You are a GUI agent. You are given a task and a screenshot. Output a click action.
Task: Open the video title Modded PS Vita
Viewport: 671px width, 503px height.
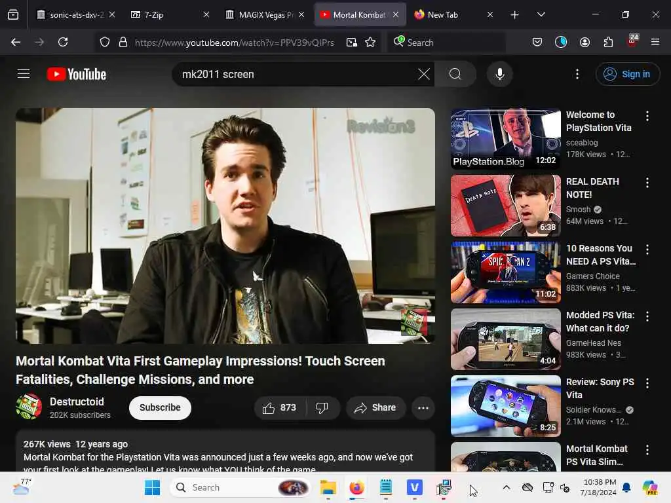coord(600,322)
